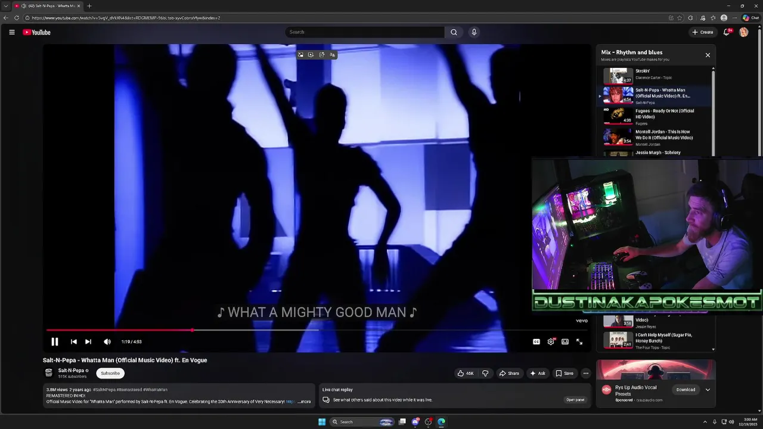Viewport: 763px width, 429px height.
Task: Open the tab actions dropdown arrow
Action: tap(5, 6)
